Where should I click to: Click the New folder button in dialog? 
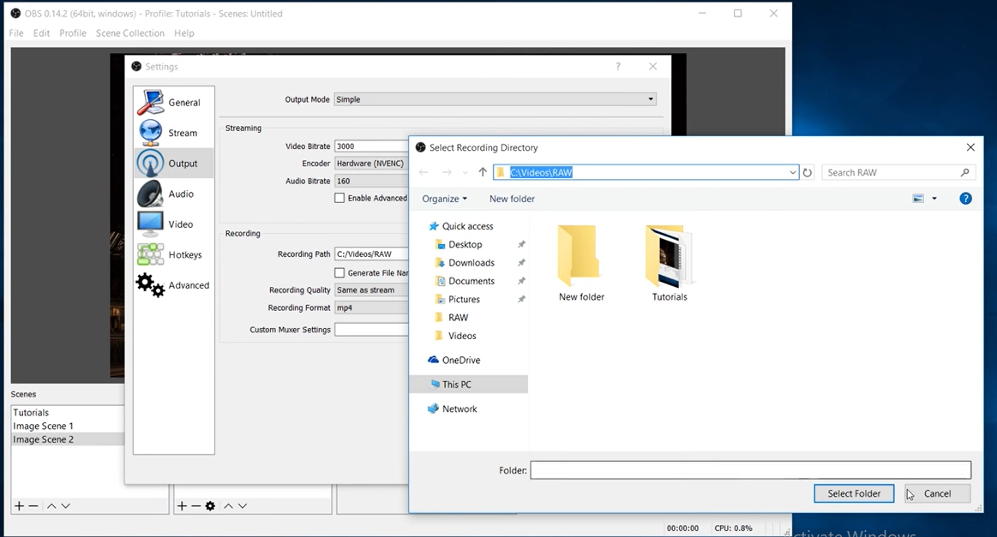click(x=511, y=198)
